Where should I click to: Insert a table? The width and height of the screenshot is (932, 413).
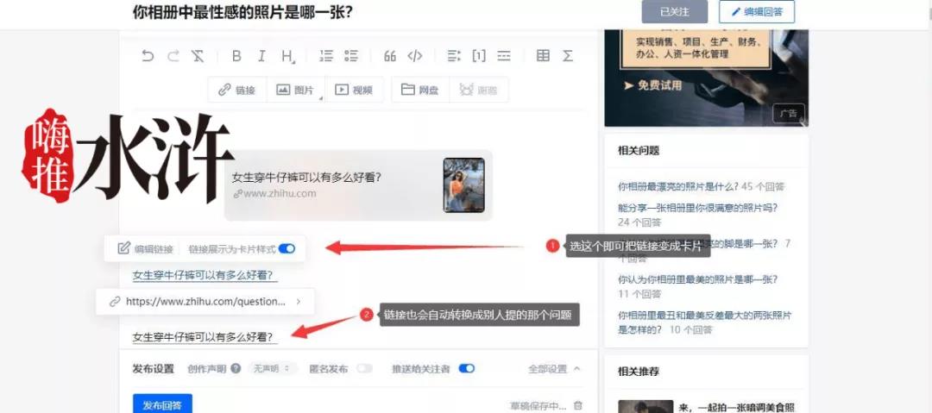543,56
